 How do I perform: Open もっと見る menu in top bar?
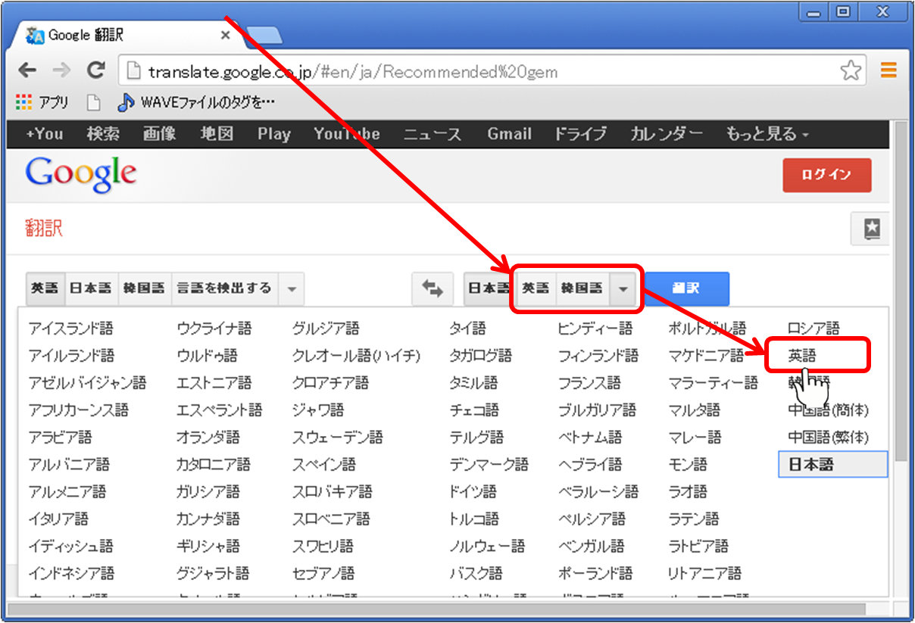[x=767, y=134]
